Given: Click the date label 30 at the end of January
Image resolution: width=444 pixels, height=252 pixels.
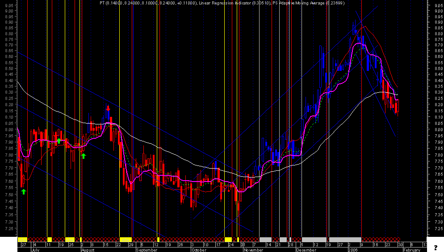Looking at the screenshot, I should tap(400, 245).
